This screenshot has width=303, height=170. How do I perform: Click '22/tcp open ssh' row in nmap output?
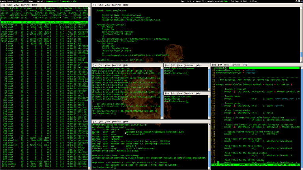coord(138,132)
